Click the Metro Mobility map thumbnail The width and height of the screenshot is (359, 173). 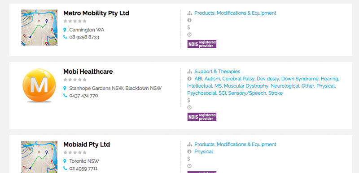[x=39, y=28]
